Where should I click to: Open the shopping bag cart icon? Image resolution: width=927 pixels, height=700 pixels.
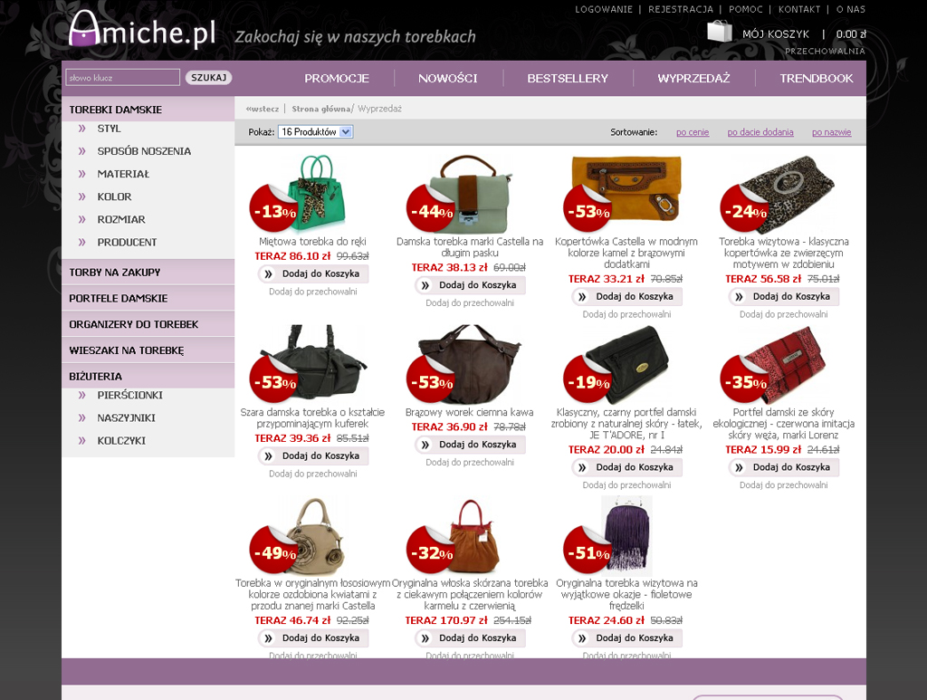click(x=720, y=32)
